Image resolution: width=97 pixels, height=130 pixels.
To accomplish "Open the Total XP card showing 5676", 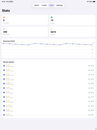I will [x=72, y=32].
